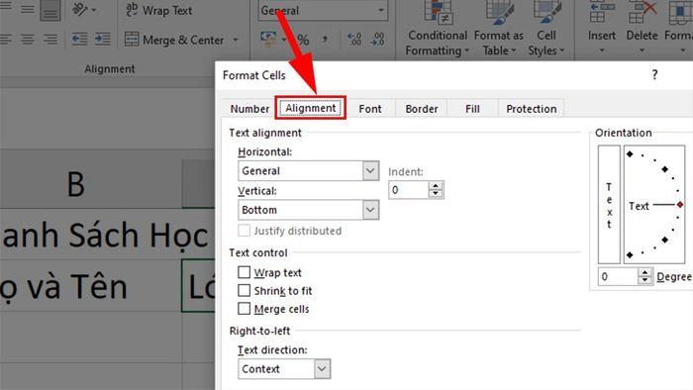
Task: Enable the Wrap text checkbox
Action: point(244,272)
